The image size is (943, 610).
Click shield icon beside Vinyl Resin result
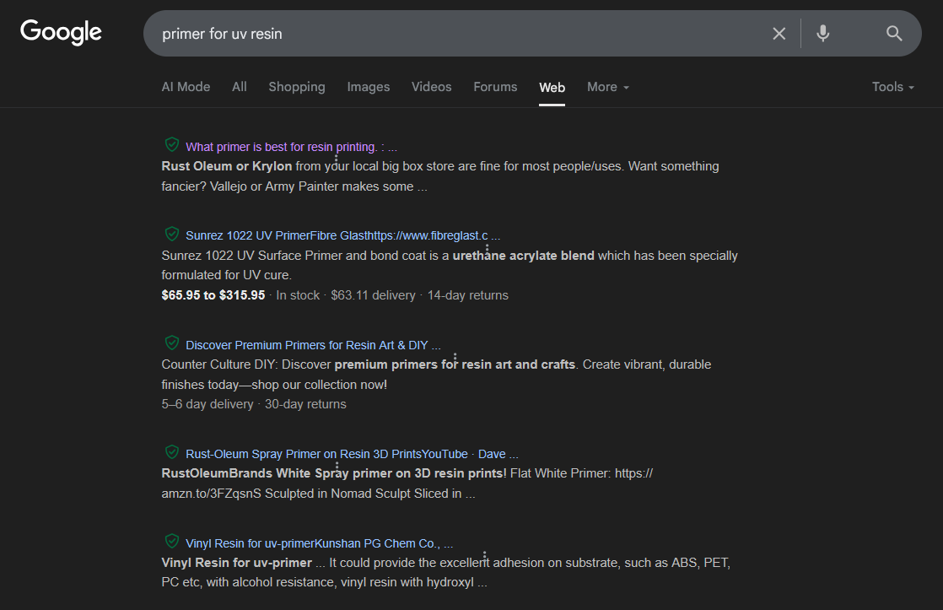coord(172,541)
